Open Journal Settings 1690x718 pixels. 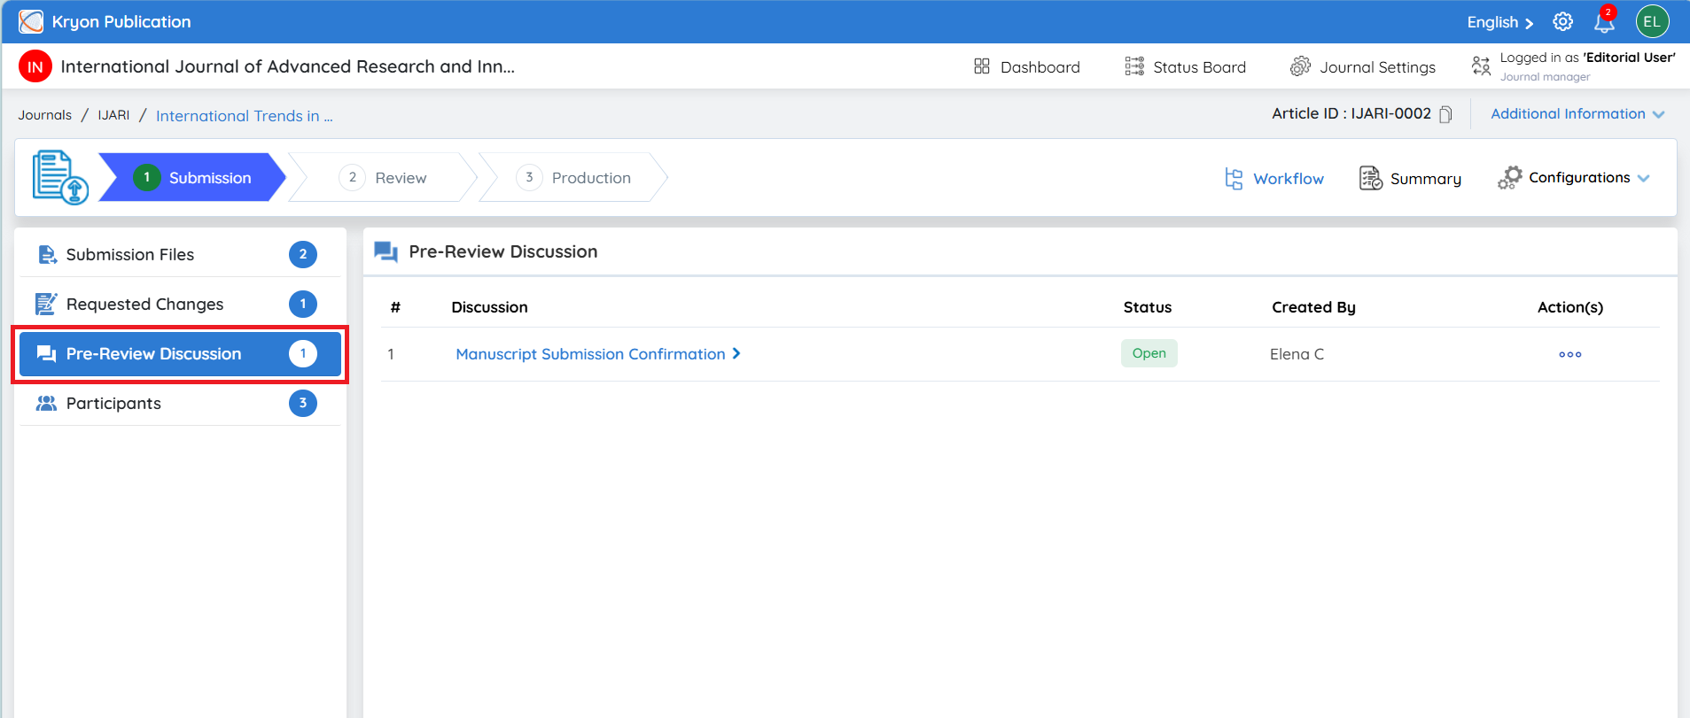(1363, 67)
